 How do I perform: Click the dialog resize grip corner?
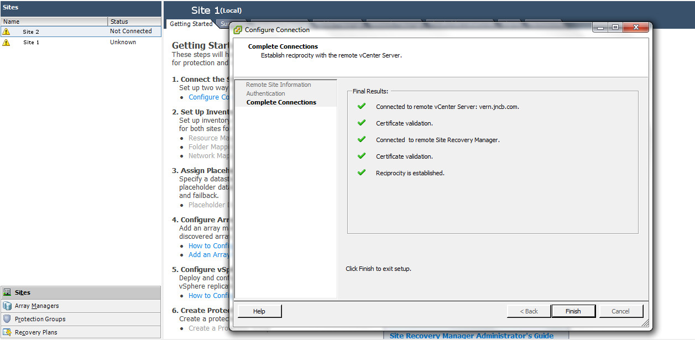645,323
